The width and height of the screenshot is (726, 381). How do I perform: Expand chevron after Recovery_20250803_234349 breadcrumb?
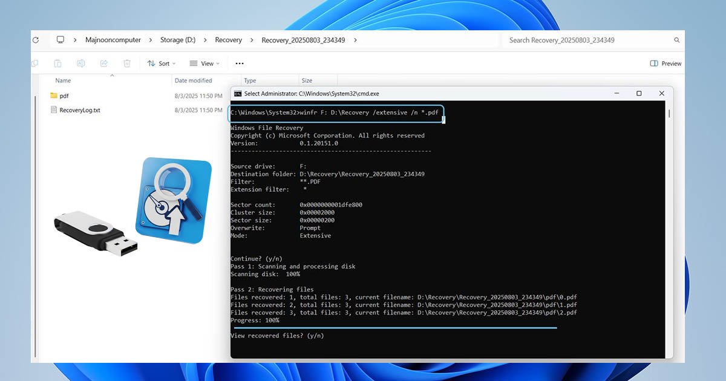[x=355, y=40]
